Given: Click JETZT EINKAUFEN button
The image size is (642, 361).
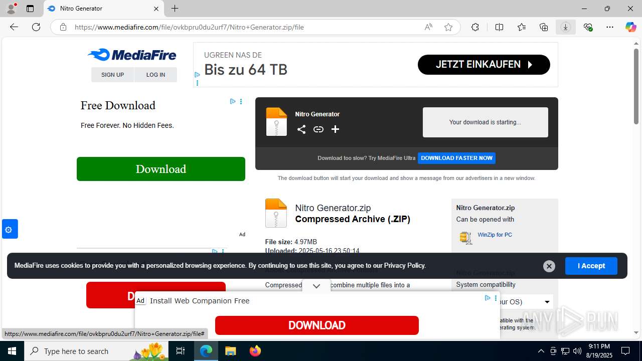Looking at the screenshot, I should coord(484,65).
